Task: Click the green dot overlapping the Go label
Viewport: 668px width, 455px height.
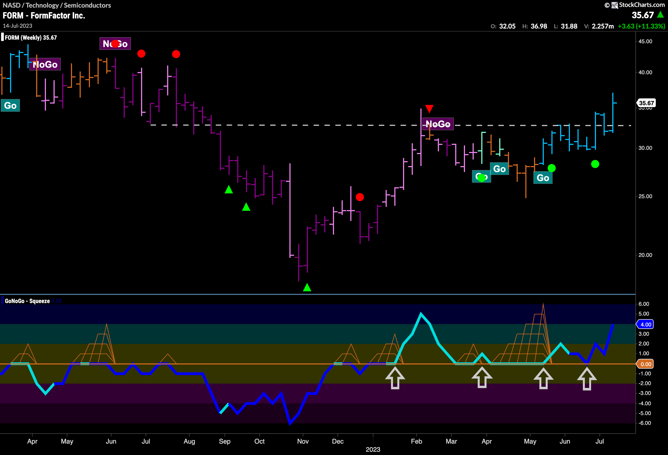Action: click(482, 178)
